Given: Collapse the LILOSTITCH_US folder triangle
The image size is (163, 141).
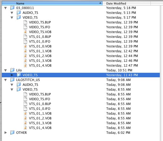Looking at the screenshot, I should click(x=6, y=80).
